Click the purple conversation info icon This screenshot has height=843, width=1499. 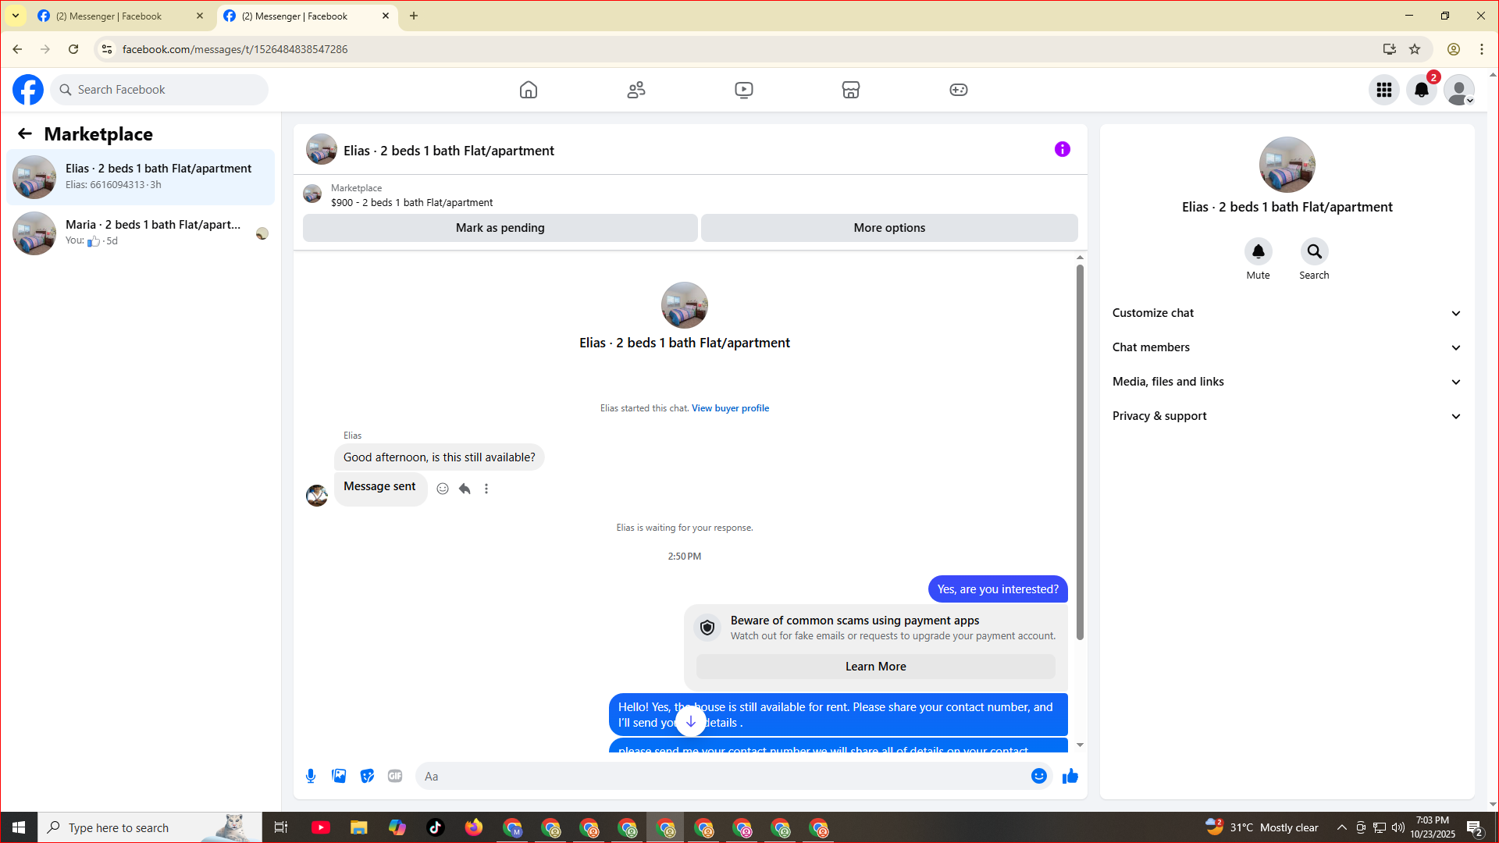(x=1062, y=149)
